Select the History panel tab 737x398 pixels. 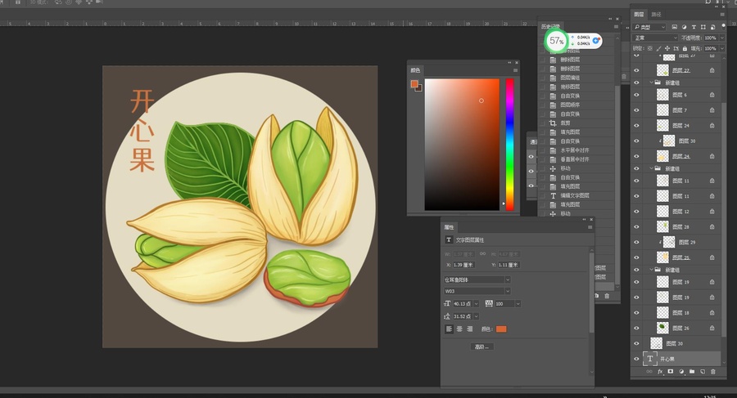coord(550,27)
